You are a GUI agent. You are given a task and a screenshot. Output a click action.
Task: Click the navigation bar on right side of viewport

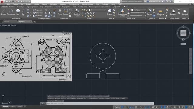[x=191, y=61]
